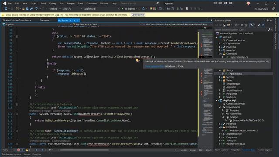Click the next issue arrow in status strip

[42, 150]
